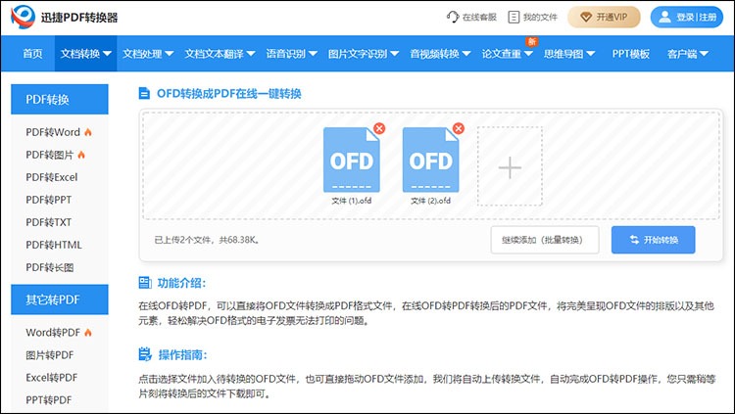Select the 其它转PDF sidebar header

[x=60, y=299]
